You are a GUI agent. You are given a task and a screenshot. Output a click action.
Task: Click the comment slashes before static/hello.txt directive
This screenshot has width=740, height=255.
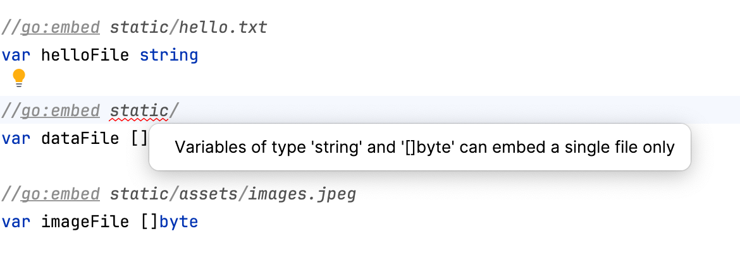(11, 28)
